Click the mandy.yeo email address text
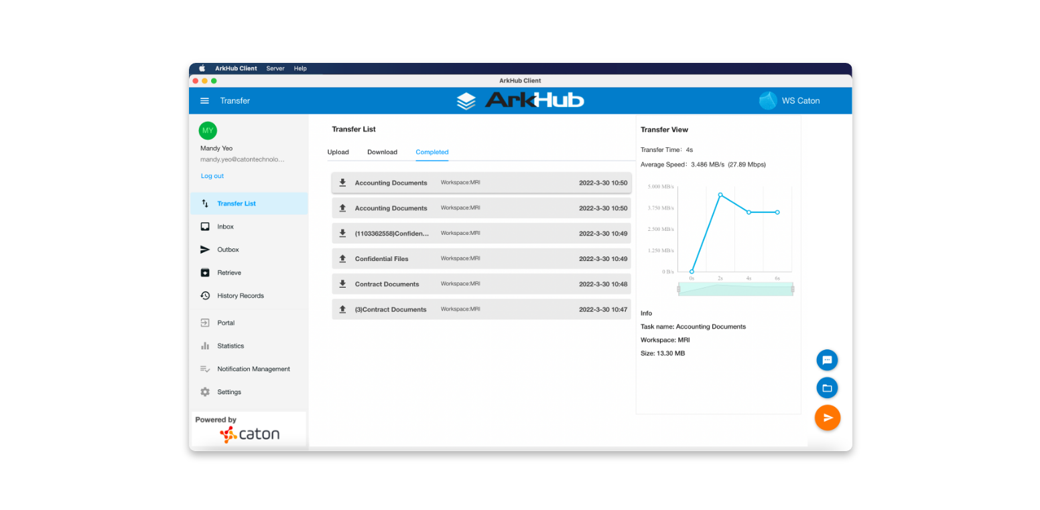 pyautogui.click(x=242, y=160)
